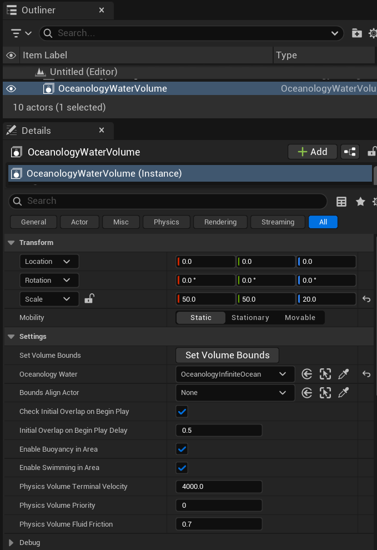
Task: Use selected asset for Bounds Align Actor
Action: click(x=306, y=393)
